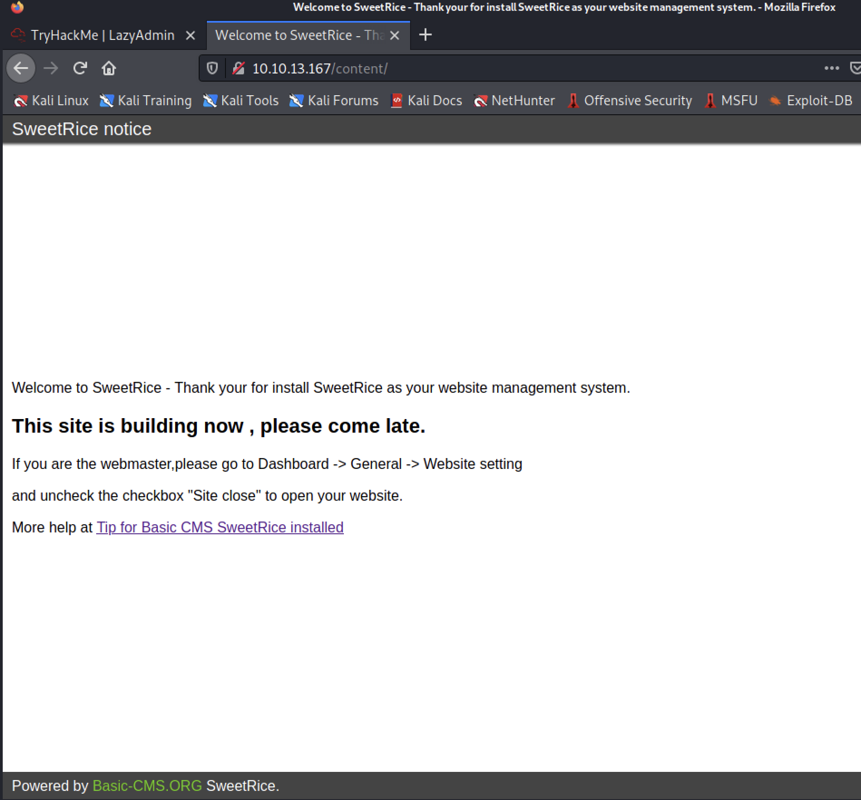Open Kali Forums bookmark
861x800 pixels.
tap(333, 101)
